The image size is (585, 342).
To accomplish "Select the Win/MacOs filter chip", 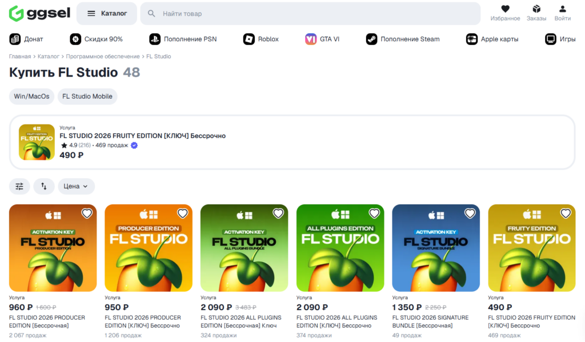I will [32, 96].
